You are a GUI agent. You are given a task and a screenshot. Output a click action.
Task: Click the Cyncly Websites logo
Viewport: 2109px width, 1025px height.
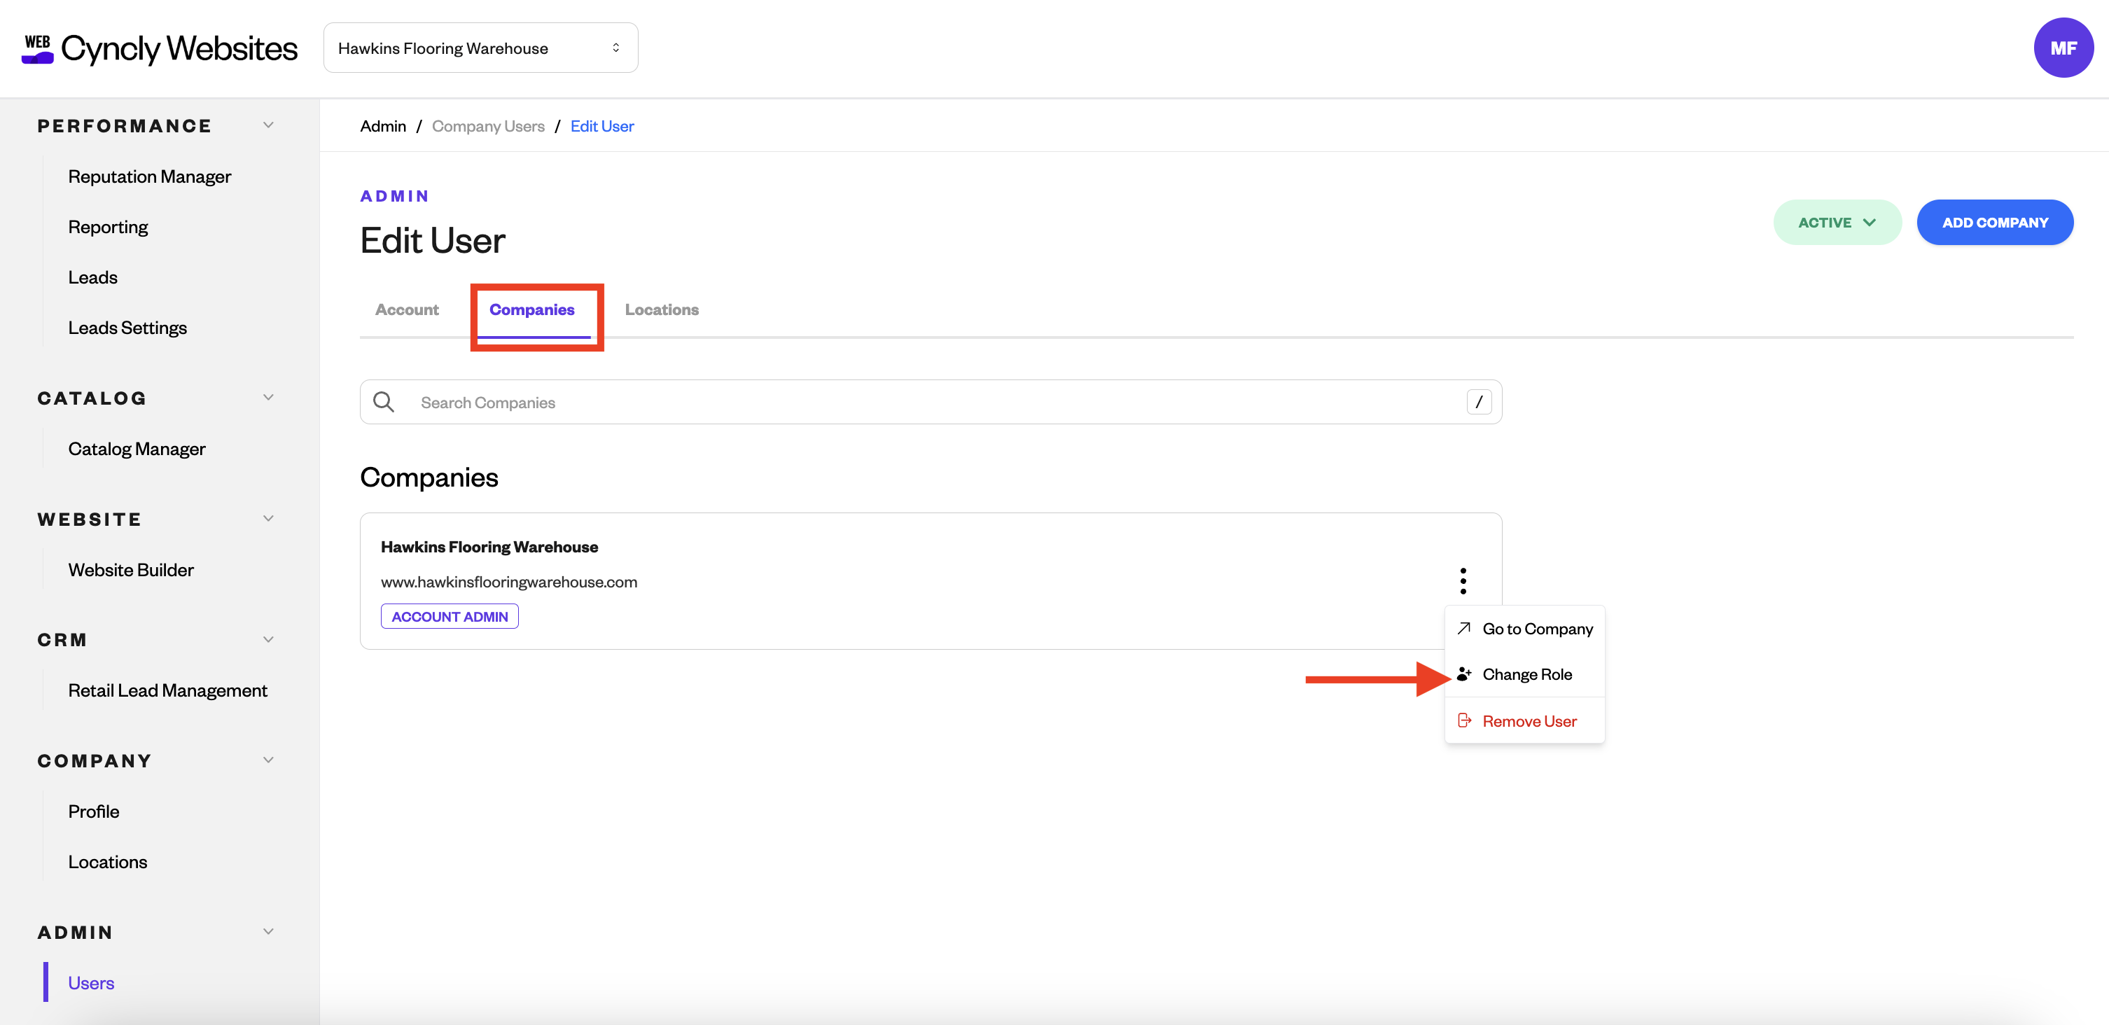[160, 48]
